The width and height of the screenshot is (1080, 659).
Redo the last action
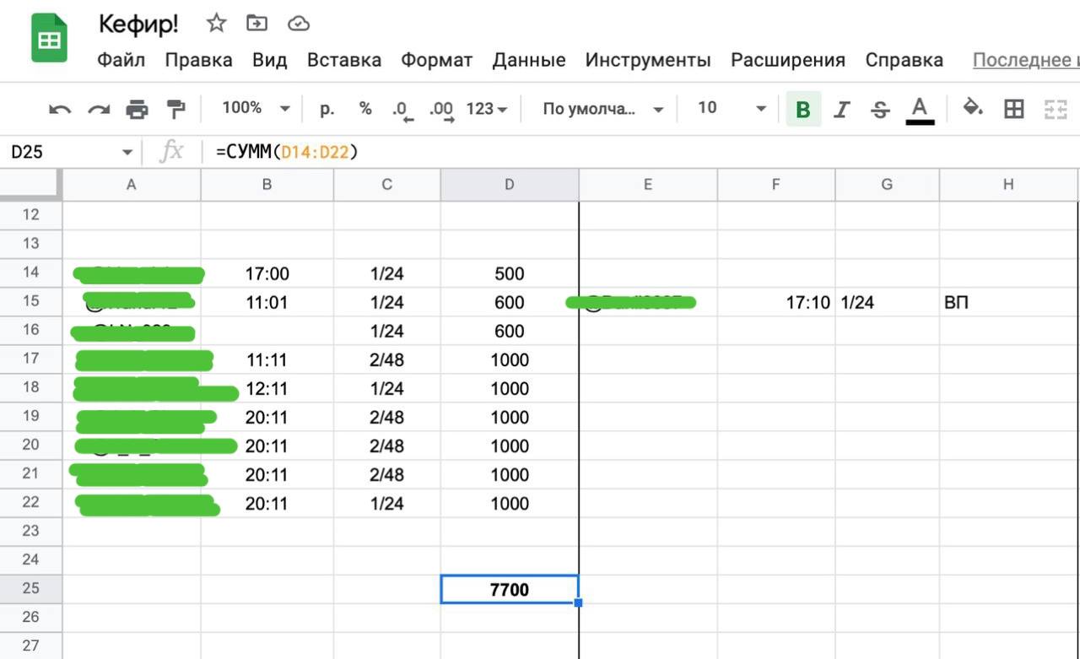point(100,109)
